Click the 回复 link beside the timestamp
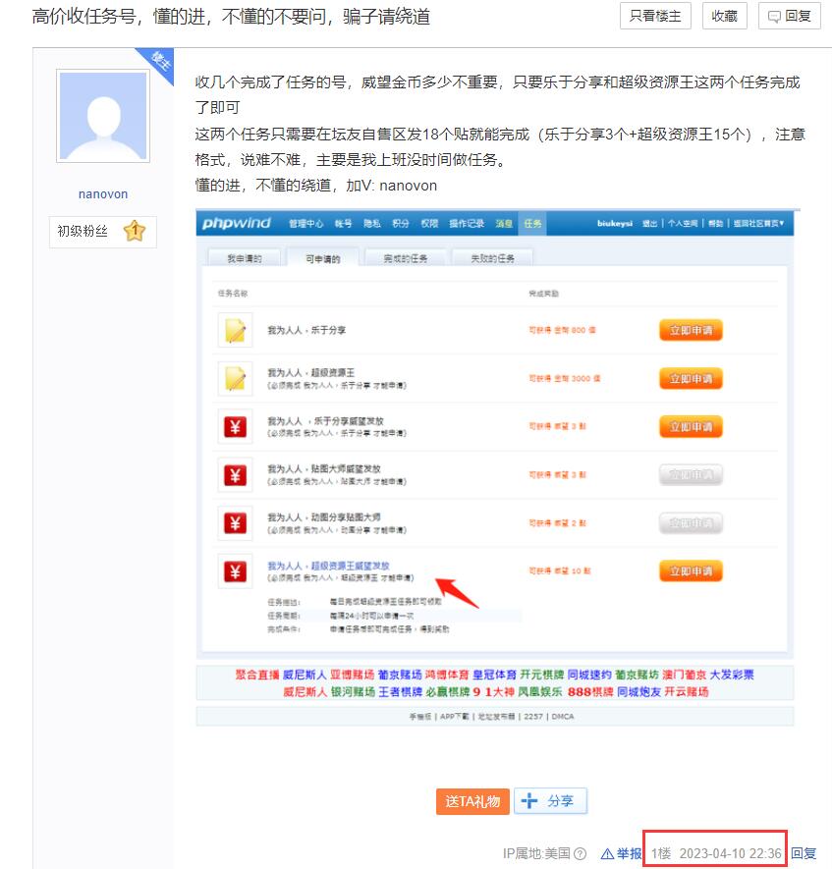 [x=804, y=853]
